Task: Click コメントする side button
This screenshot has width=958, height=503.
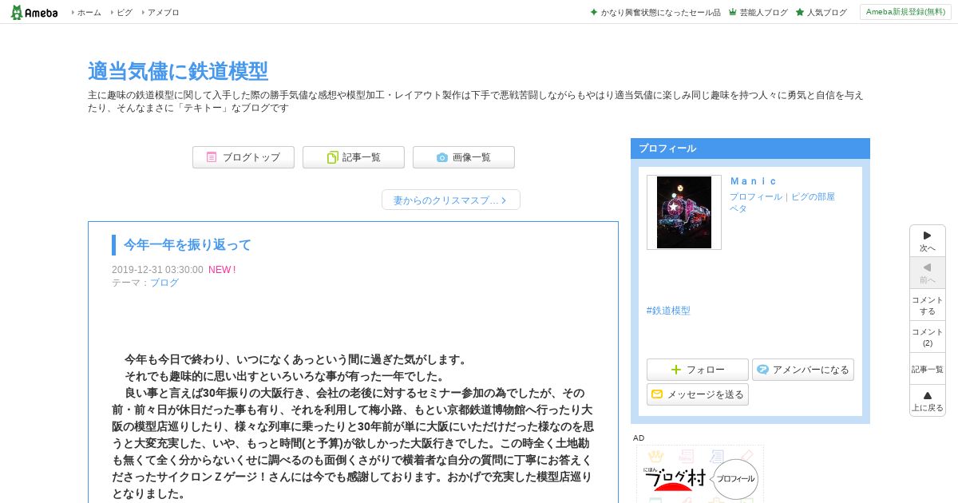Action: pyautogui.click(x=928, y=305)
